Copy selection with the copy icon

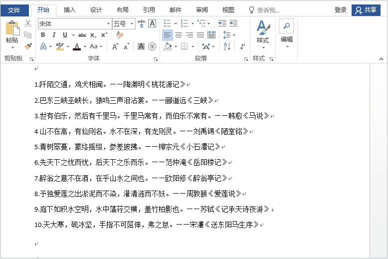[28, 35]
